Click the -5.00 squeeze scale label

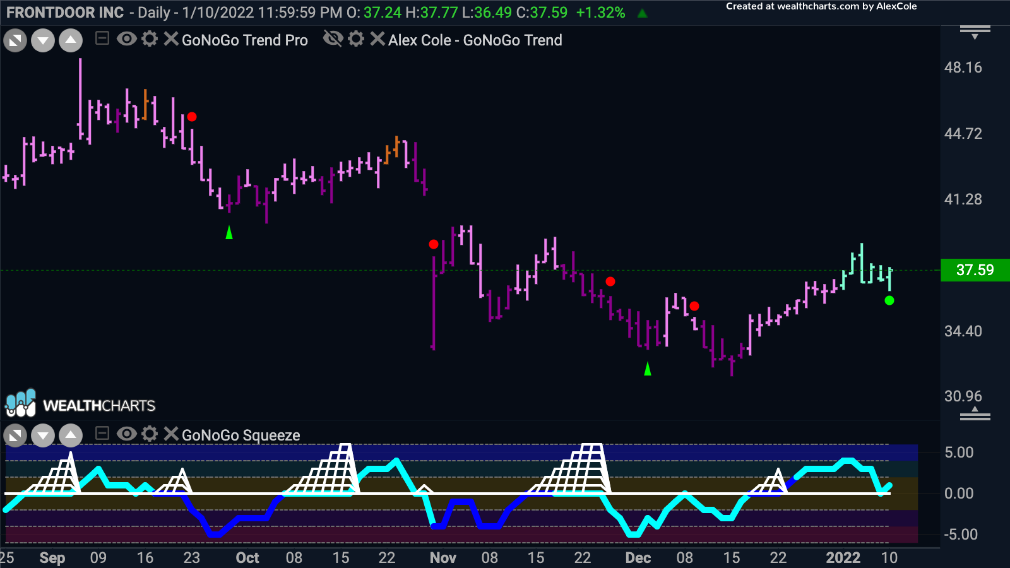tap(961, 535)
